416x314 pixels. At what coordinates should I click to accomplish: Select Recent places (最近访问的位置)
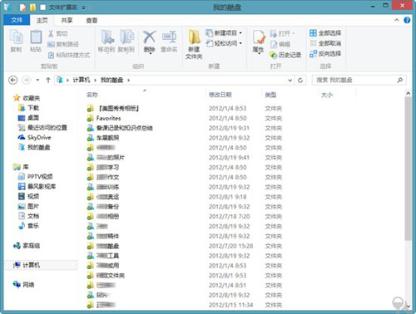click(42, 128)
